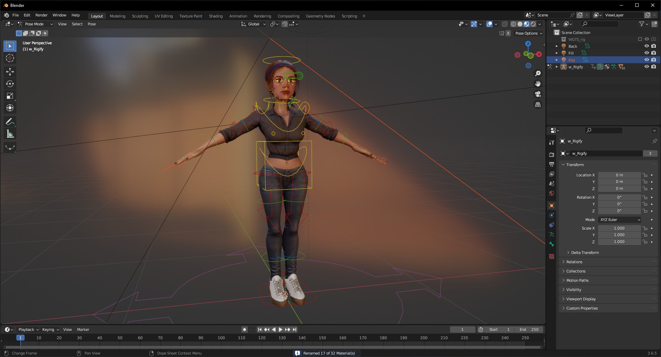Screen dimensions: 661x357
Task: Click the red X axis gizmo
Action: [x=539, y=54]
